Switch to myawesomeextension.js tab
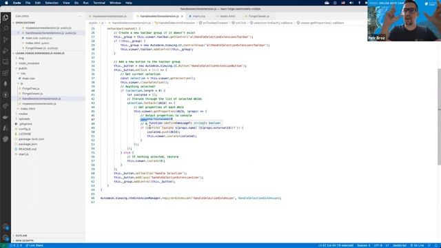 [110, 17]
